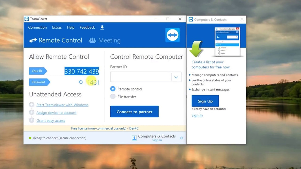
Task: Open the Extras menu
Action: pyautogui.click(x=57, y=28)
